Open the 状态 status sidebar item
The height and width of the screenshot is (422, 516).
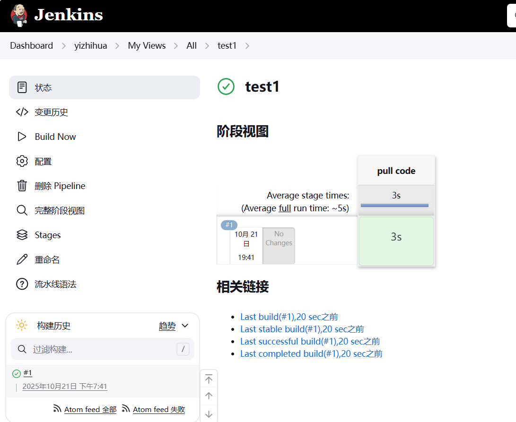click(105, 87)
